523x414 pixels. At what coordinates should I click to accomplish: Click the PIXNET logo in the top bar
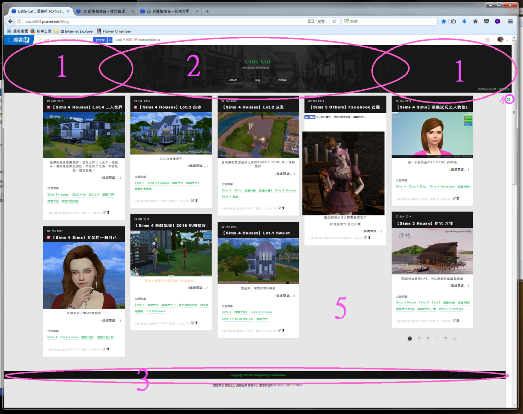19,40
